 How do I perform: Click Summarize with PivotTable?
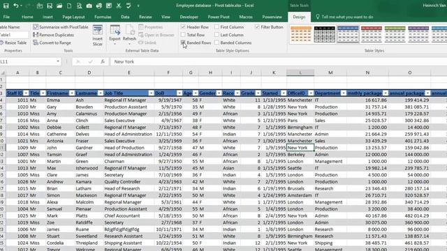tap(61, 27)
